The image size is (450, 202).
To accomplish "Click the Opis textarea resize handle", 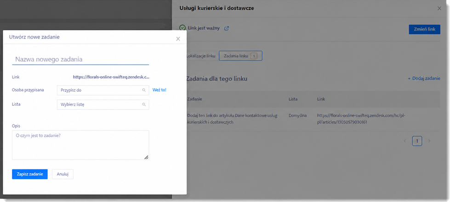I will coord(146,157).
